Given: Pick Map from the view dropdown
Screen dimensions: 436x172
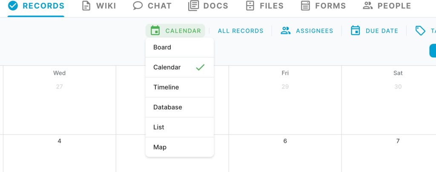Looking at the screenshot, I should 180,147.
